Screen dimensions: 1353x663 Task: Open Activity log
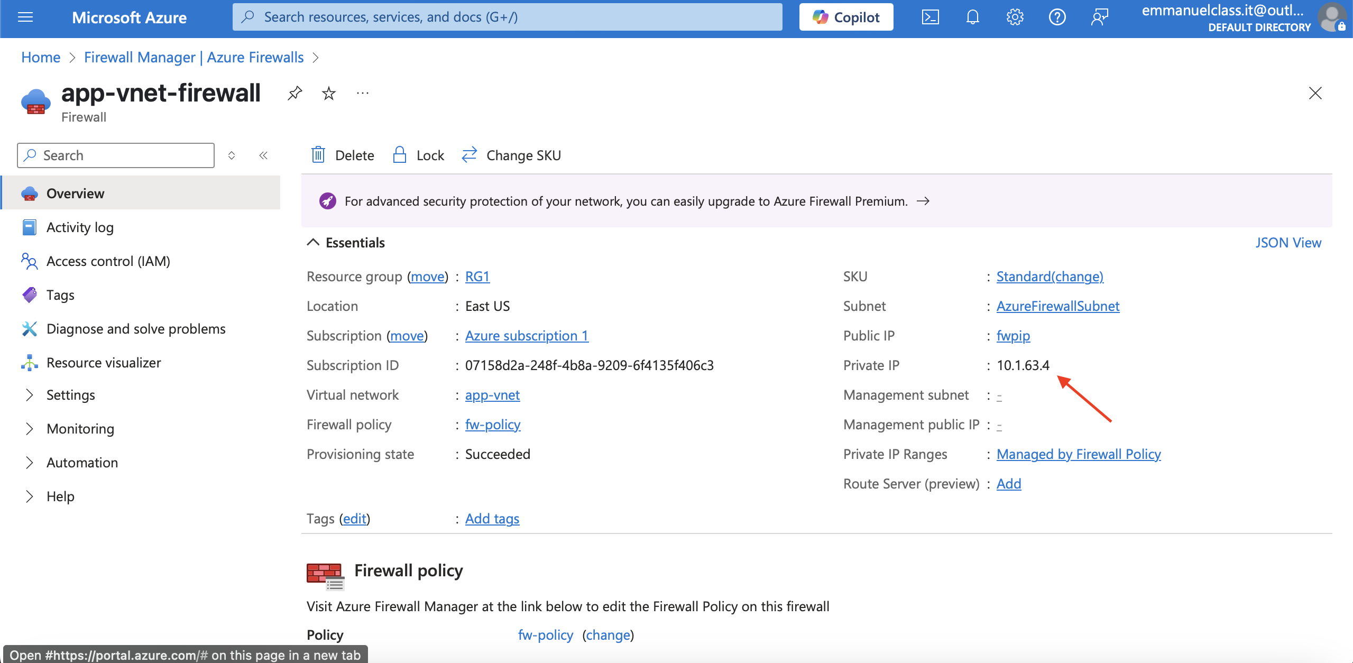79,227
